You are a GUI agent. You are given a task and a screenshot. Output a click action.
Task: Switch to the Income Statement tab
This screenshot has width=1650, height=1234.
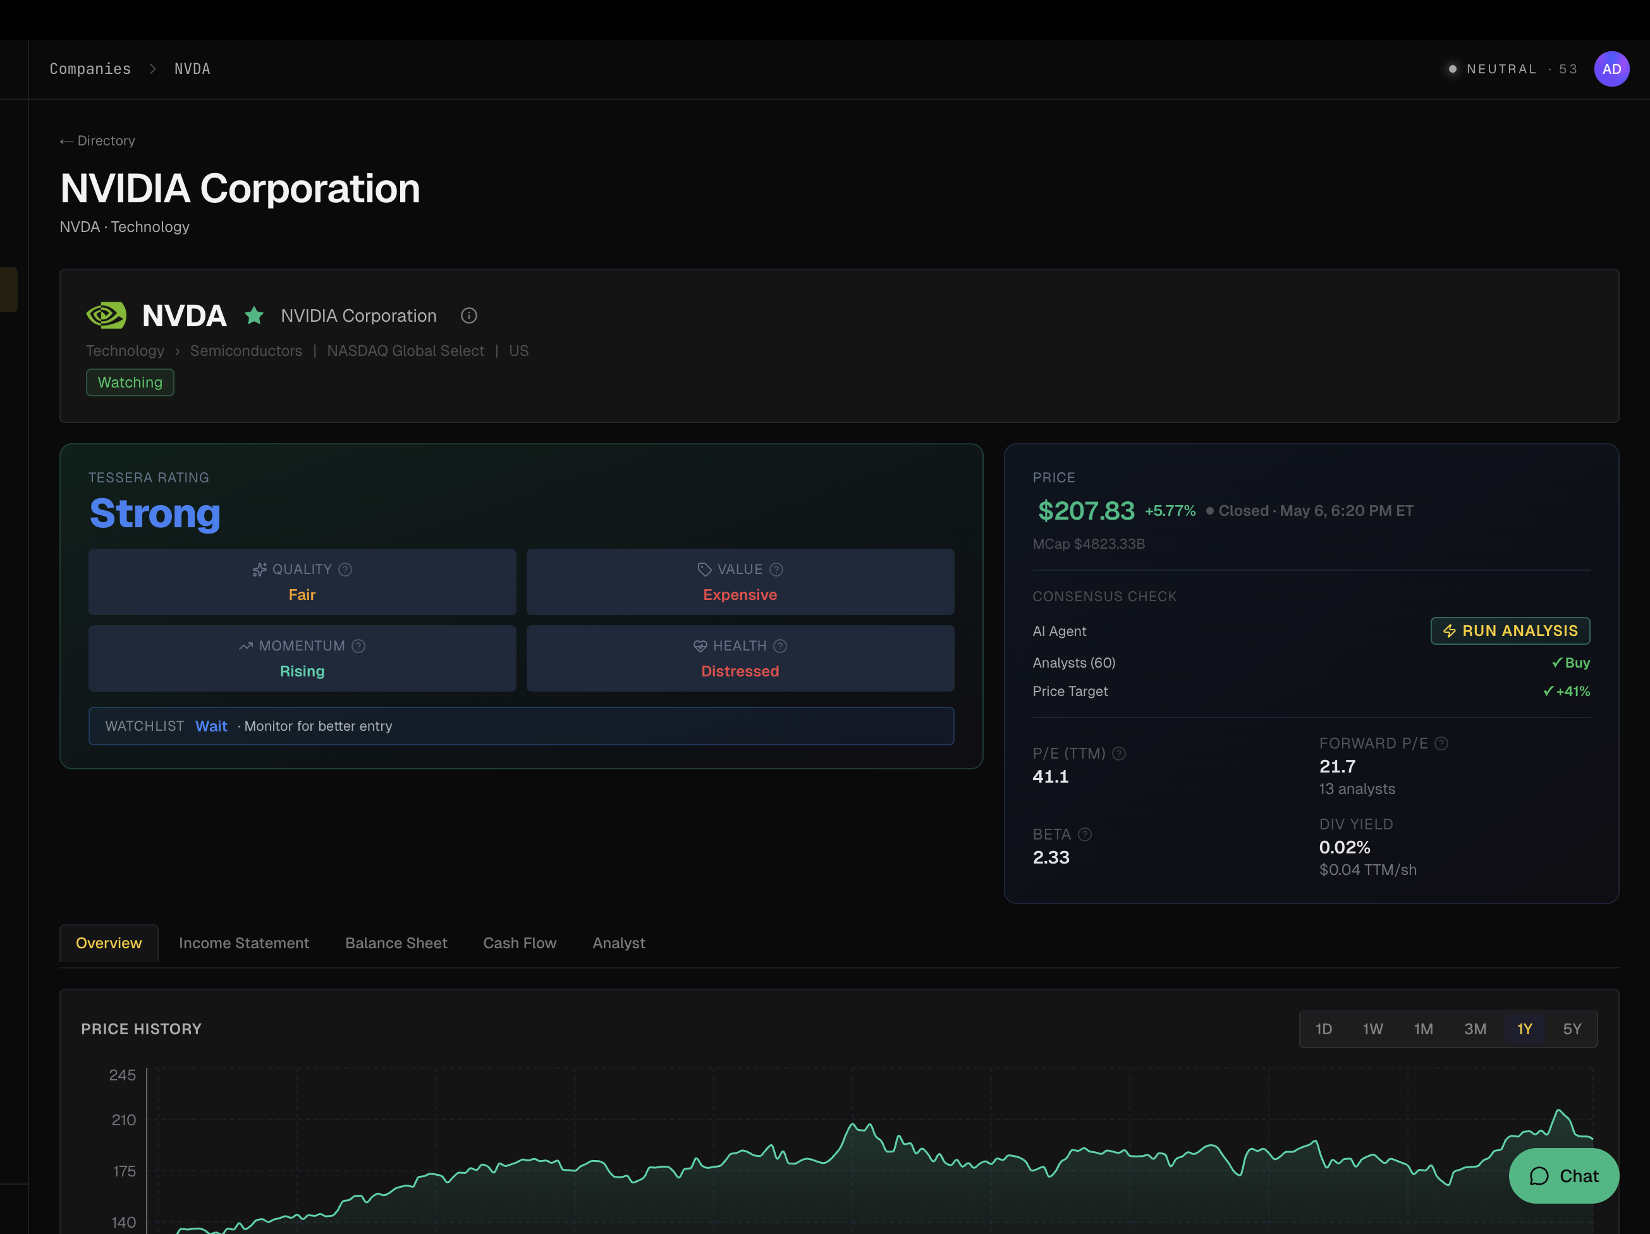pos(244,943)
